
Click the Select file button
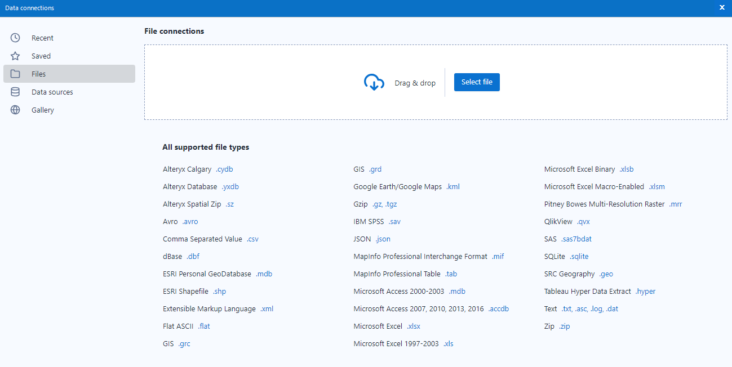tap(477, 82)
